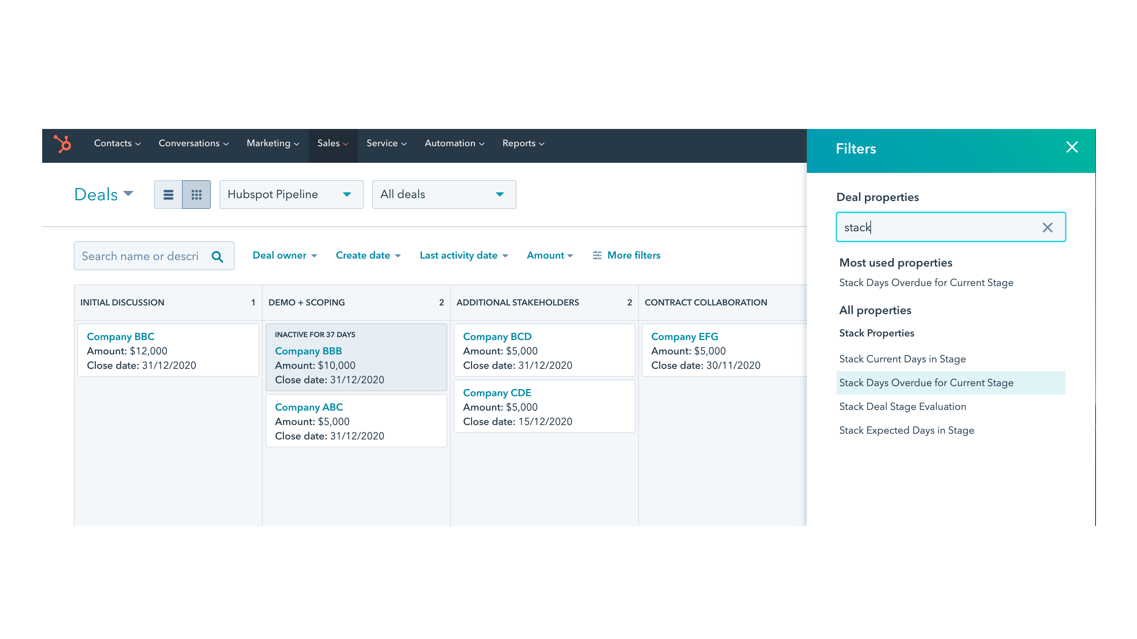Toggle to grid layout for deals
The image size is (1137, 639).
(x=196, y=194)
